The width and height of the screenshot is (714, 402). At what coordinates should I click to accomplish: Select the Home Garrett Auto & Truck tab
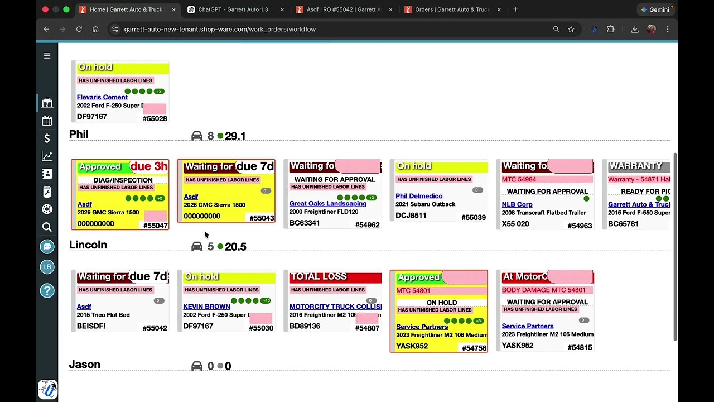127,9
